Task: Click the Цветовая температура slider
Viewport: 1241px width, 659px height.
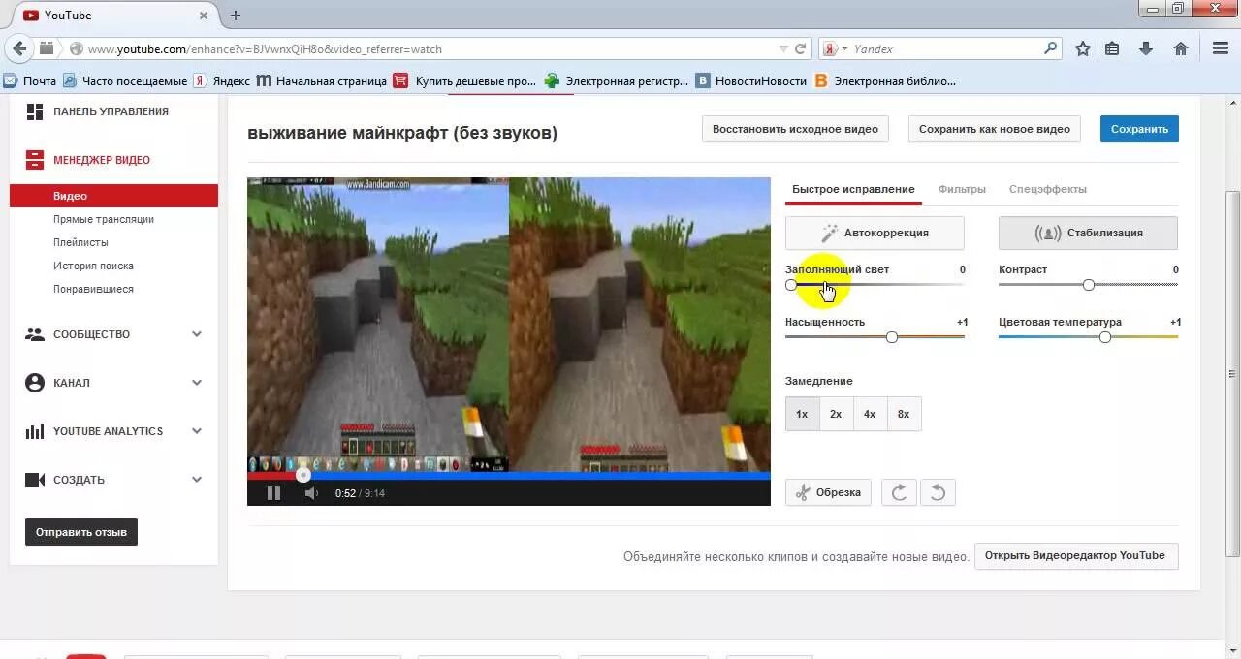Action: [1088, 337]
